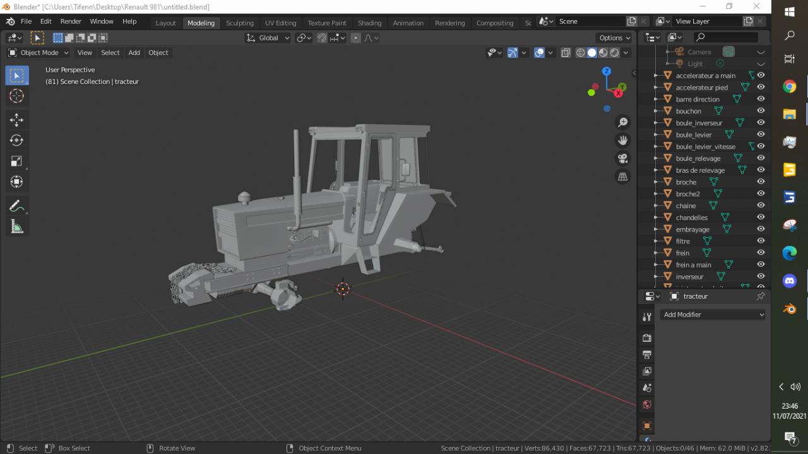Expand the frein object in outliner

[656, 253]
